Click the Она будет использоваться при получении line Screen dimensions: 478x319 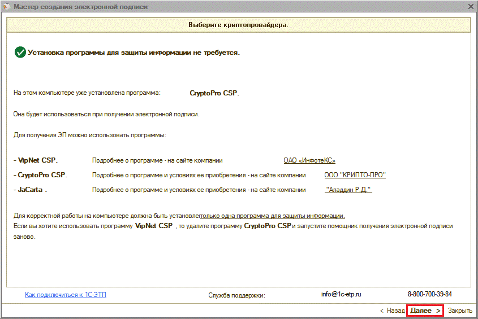[x=106, y=115]
